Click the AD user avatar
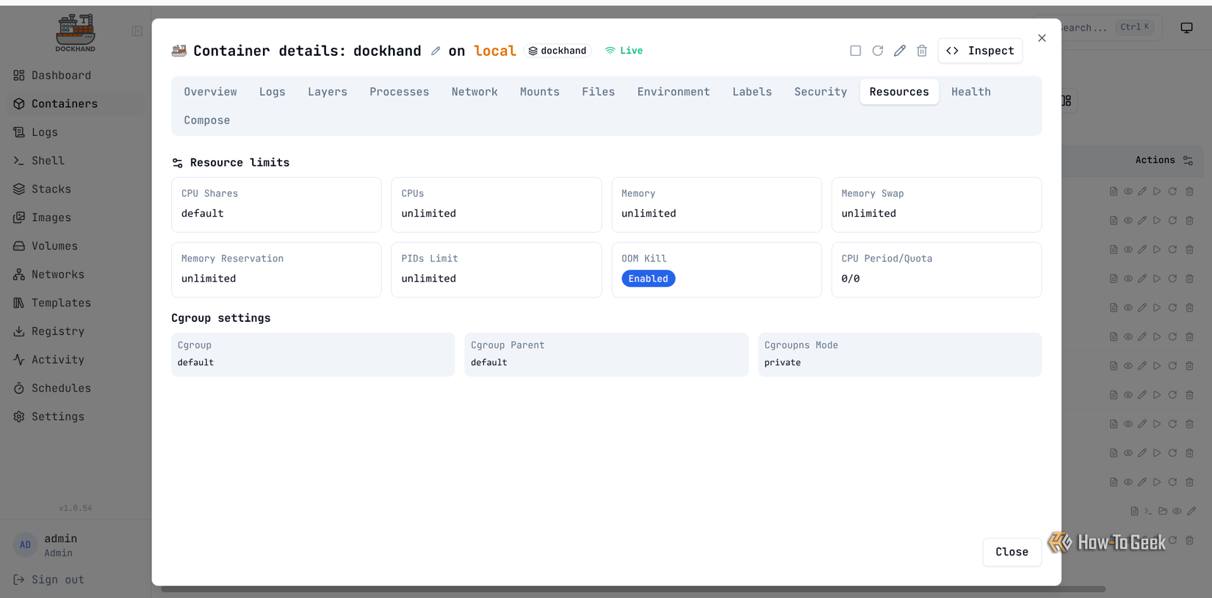This screenshot has height=598, width=1212. pos(25,545)
